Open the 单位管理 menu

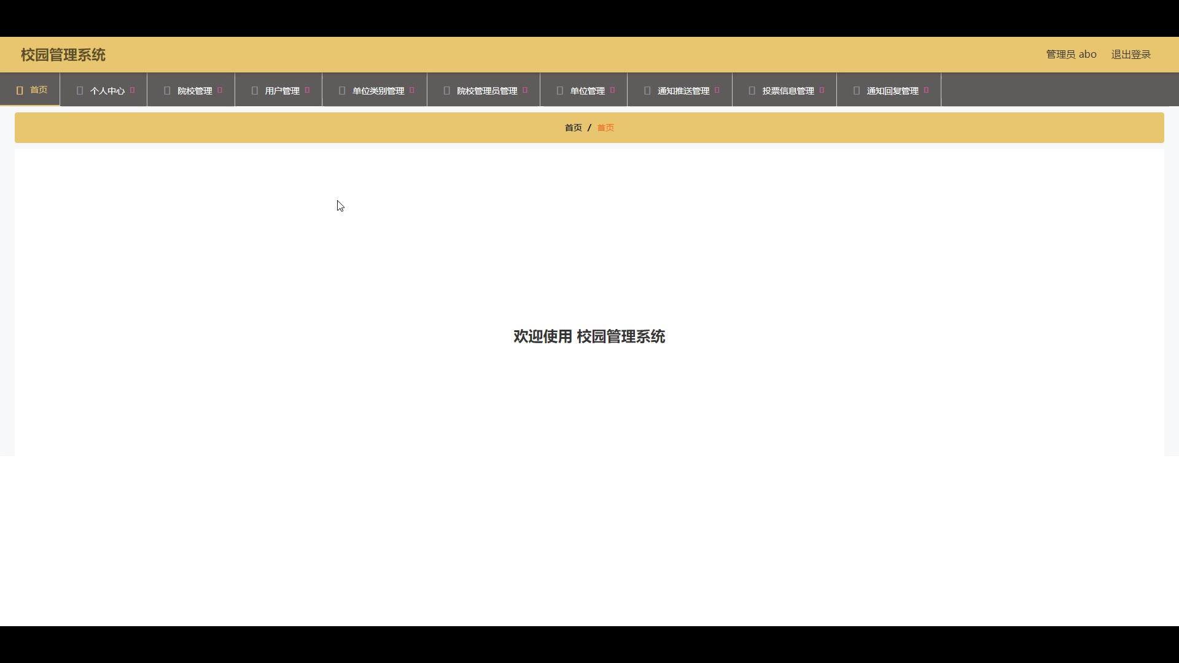[584, 90]
